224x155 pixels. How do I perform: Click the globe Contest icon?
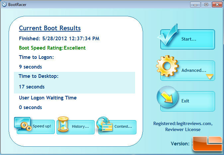104,124
